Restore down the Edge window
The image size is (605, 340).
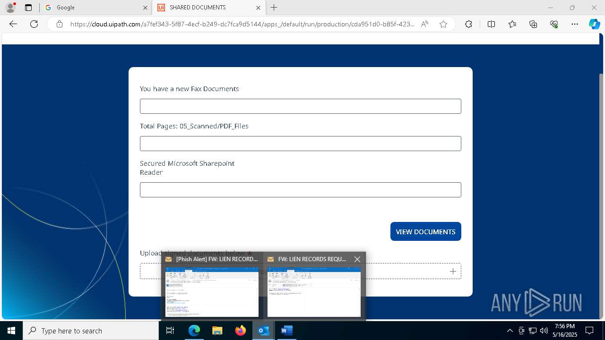pos(572,8)
